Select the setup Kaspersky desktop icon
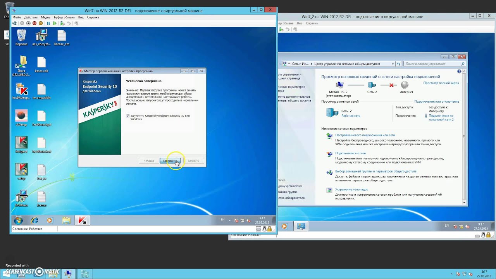 coord(21,172)
